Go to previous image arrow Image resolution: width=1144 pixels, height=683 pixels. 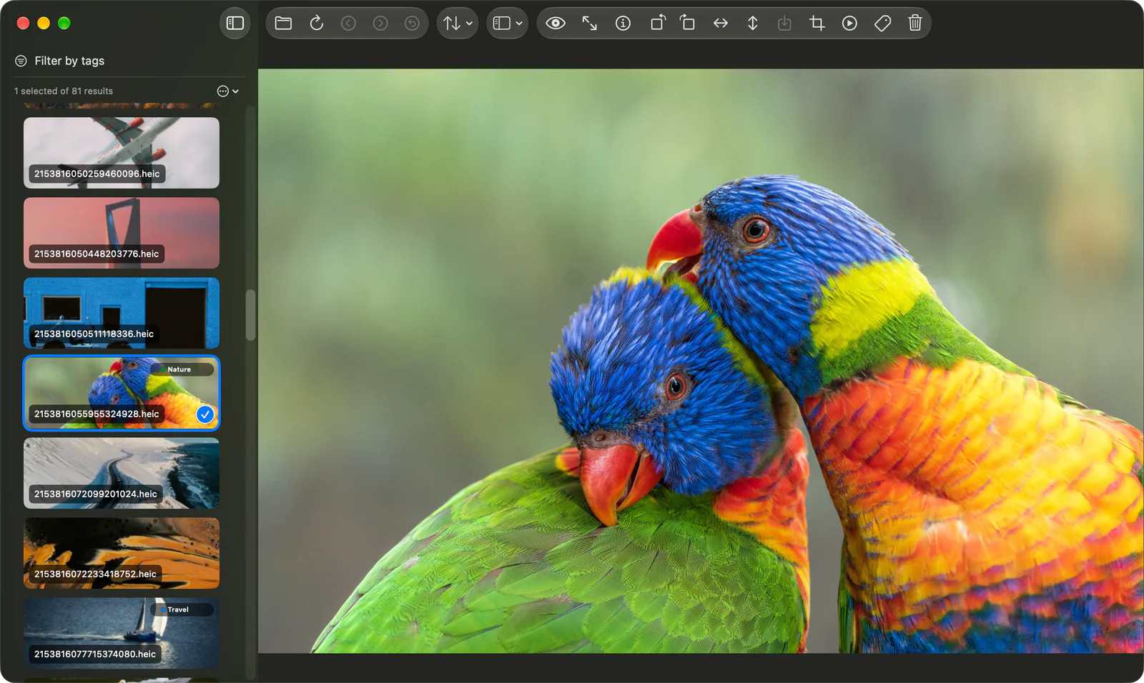348,24
